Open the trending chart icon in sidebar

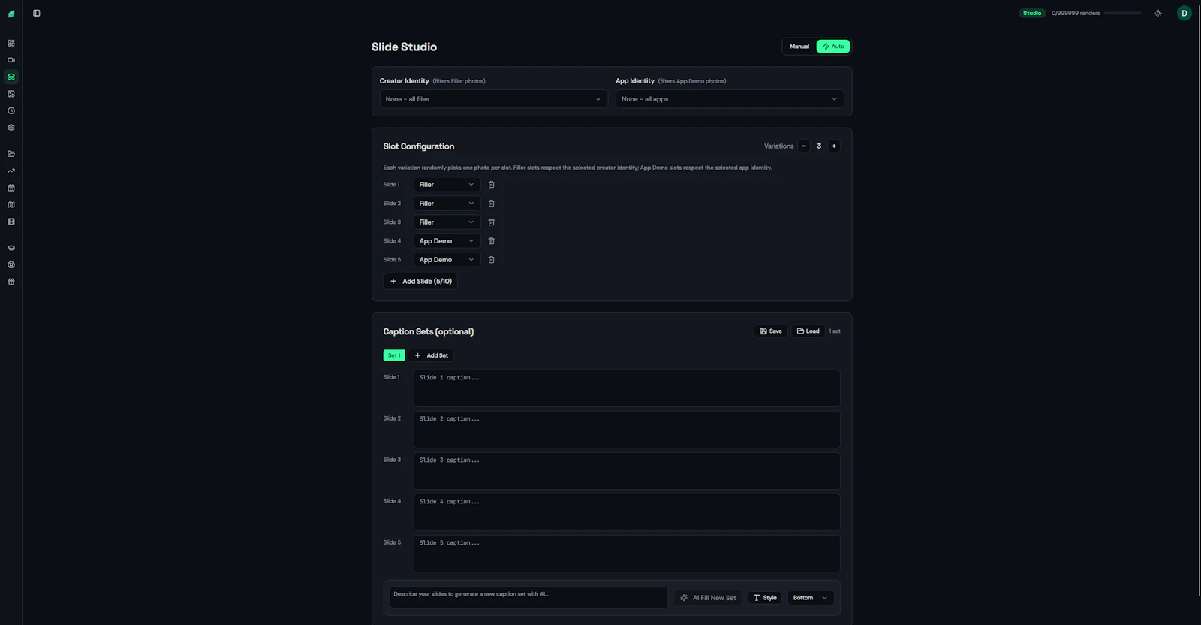tap(11, 171)
